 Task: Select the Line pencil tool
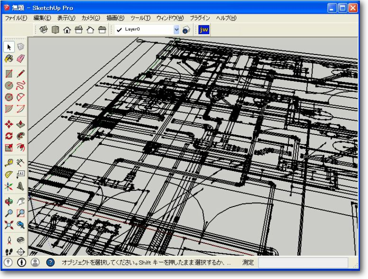tap(21, 74)
